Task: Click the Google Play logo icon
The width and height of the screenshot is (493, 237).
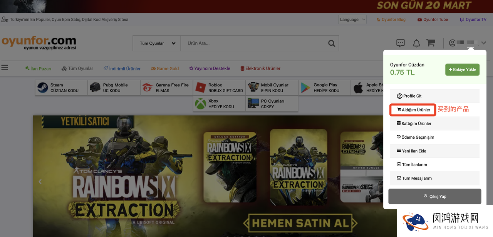Action: point(306,88)
